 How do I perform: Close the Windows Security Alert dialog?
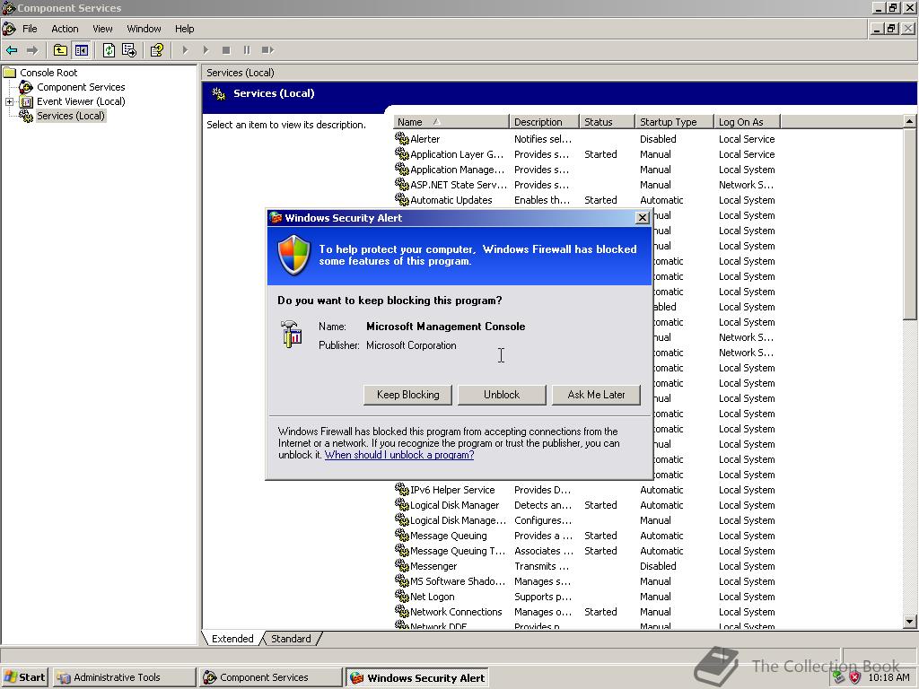tap(643, 218)
